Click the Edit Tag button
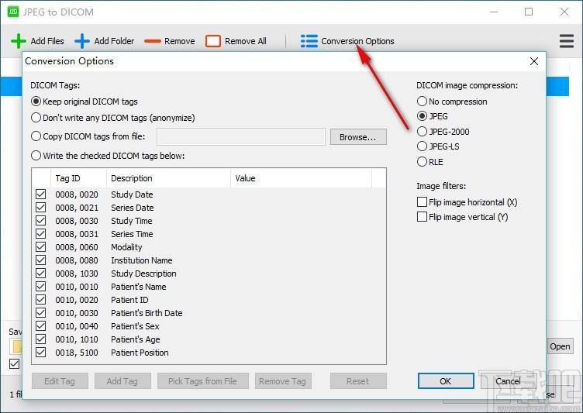The height and width of the screenshot is (413, 583). 60,381
